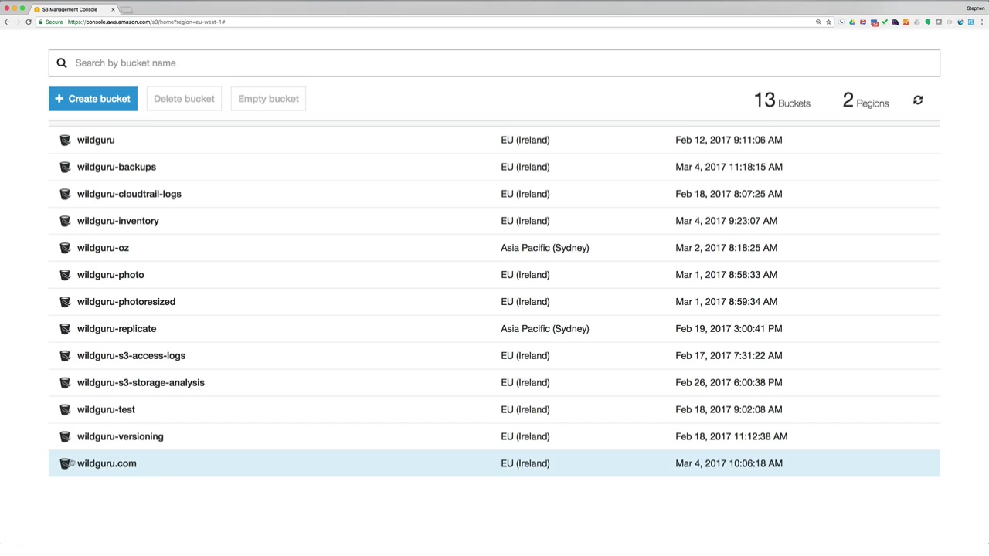This screenshot has width=989, height=556.
Task: Refresh the bucket list
Action: pyautogui.click(x=918, y=100)
